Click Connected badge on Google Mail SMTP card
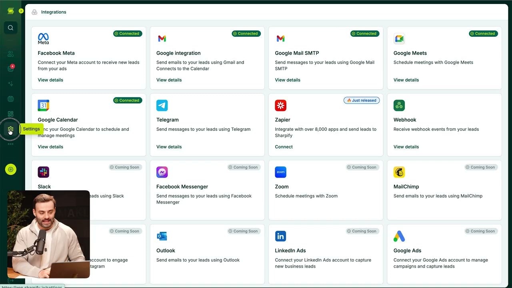 [x=365, y=34]
